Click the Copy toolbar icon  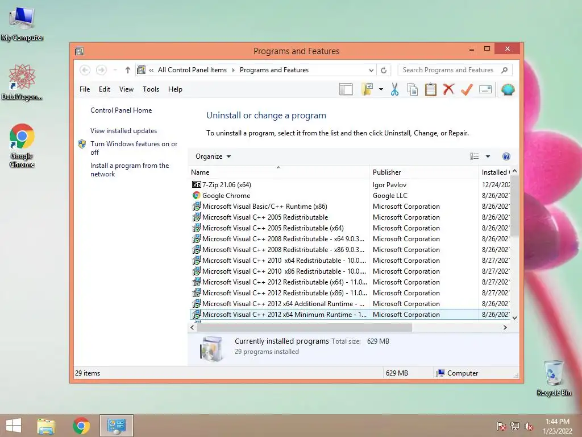pos(413,89)
